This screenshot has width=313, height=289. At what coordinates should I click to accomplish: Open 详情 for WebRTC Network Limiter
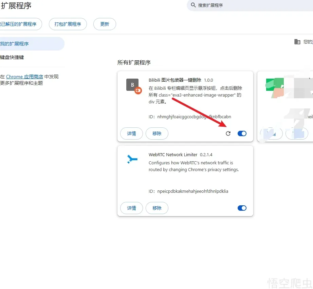coord(131,208)
